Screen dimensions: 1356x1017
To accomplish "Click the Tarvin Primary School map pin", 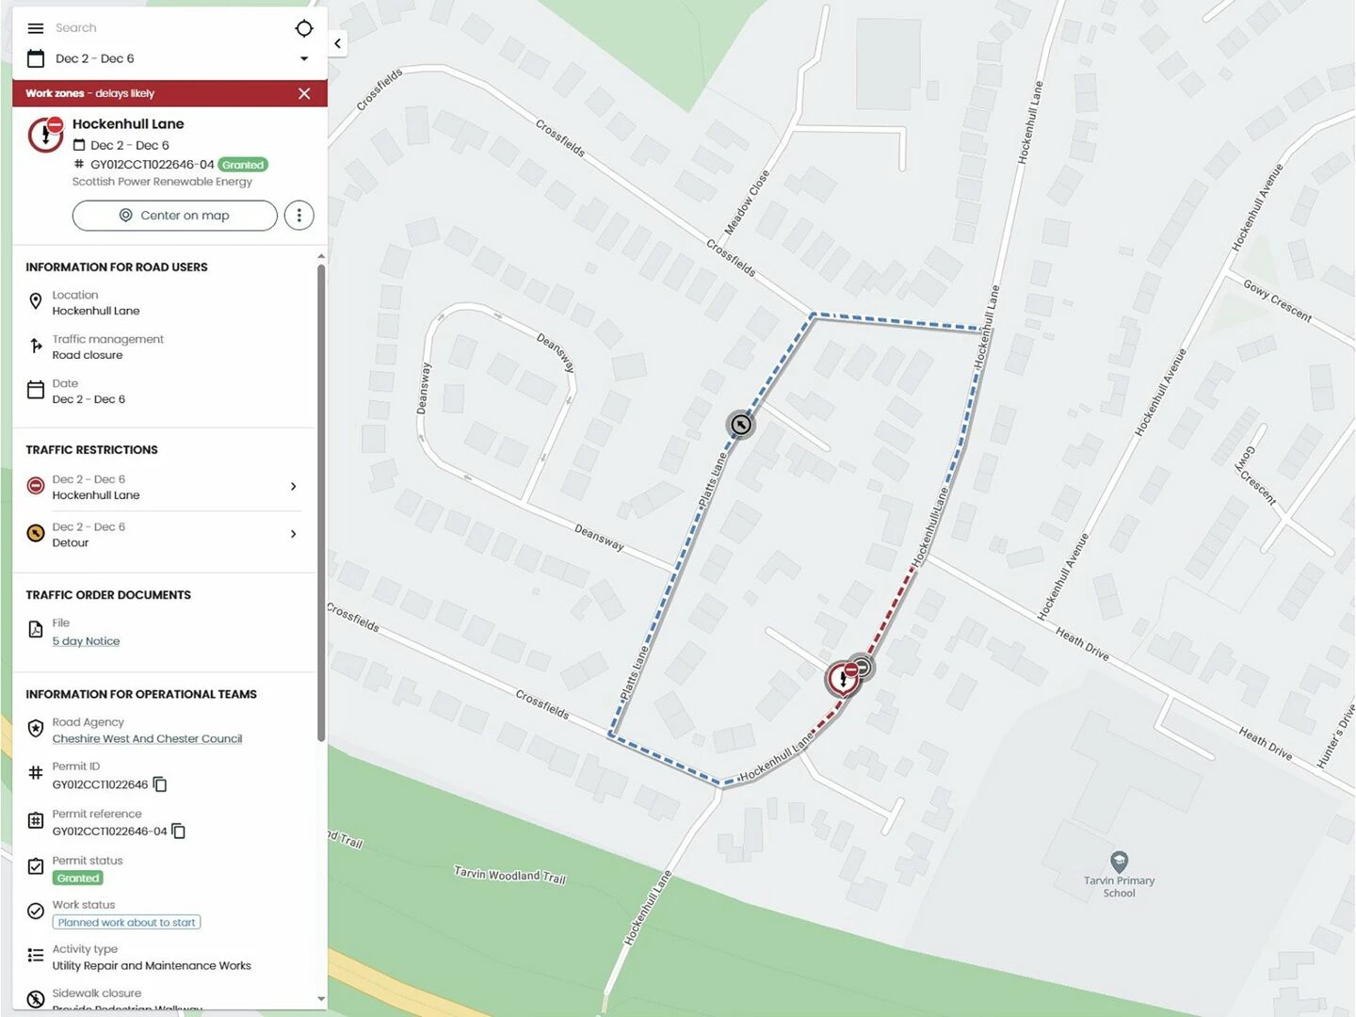I will (x=1119, y=862).
